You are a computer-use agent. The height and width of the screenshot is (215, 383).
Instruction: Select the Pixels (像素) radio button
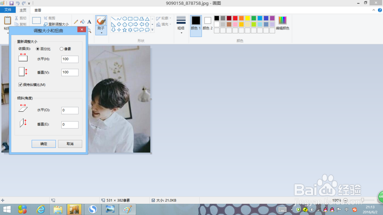tap(62, 49)
